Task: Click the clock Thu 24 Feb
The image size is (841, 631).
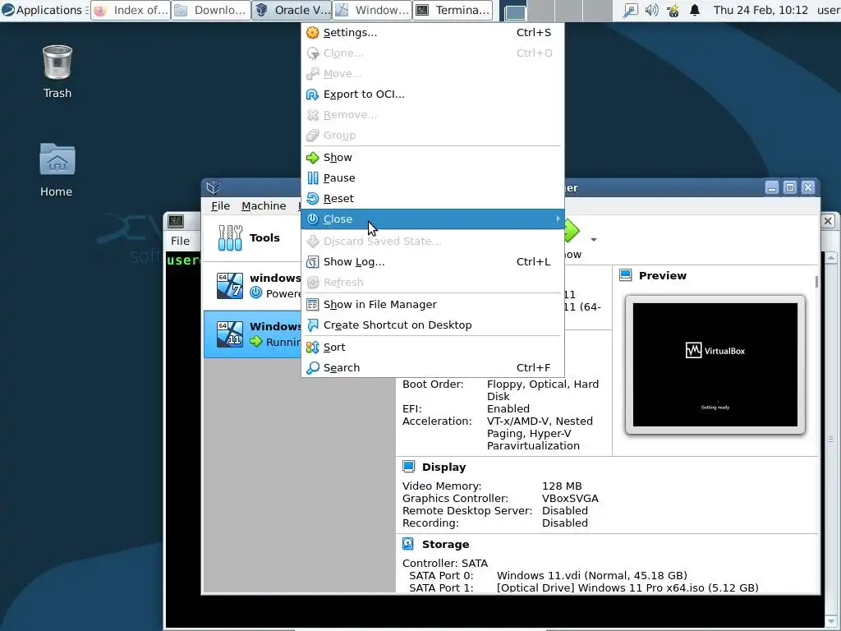Action: click(x=761, y=10)
